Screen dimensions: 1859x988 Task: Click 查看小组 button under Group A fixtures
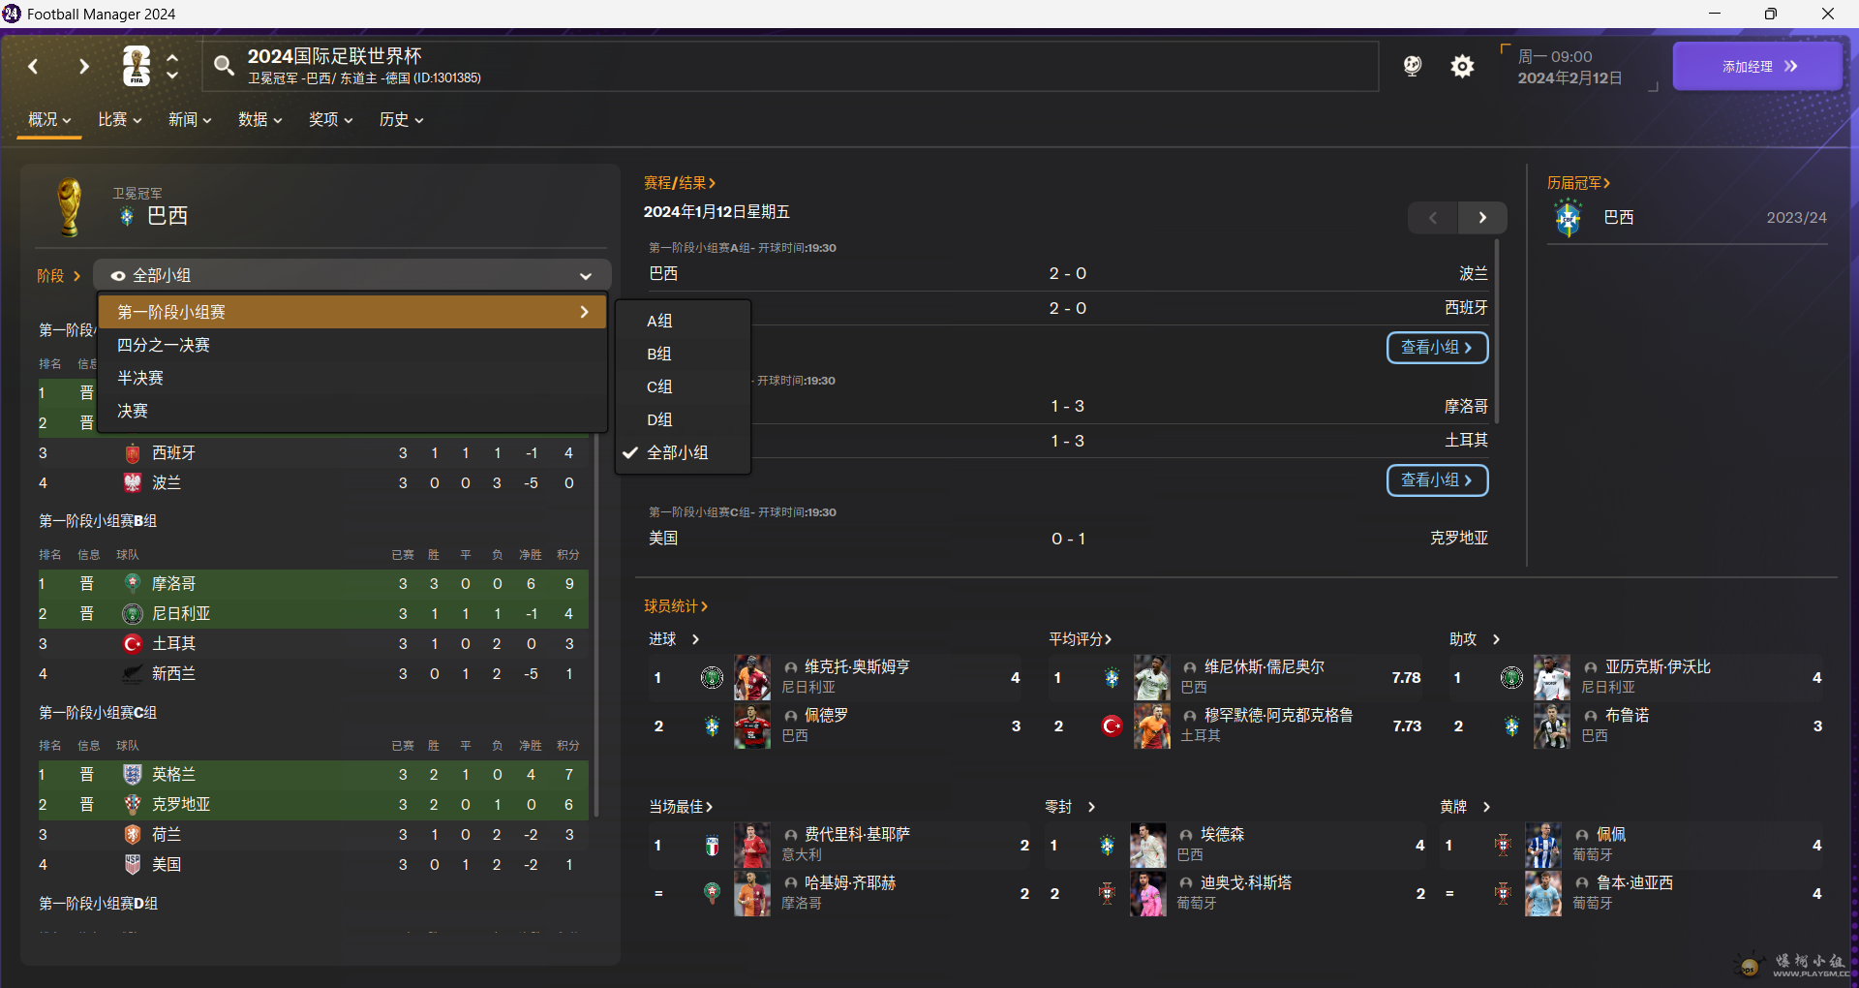click(x=1437, y=348)
